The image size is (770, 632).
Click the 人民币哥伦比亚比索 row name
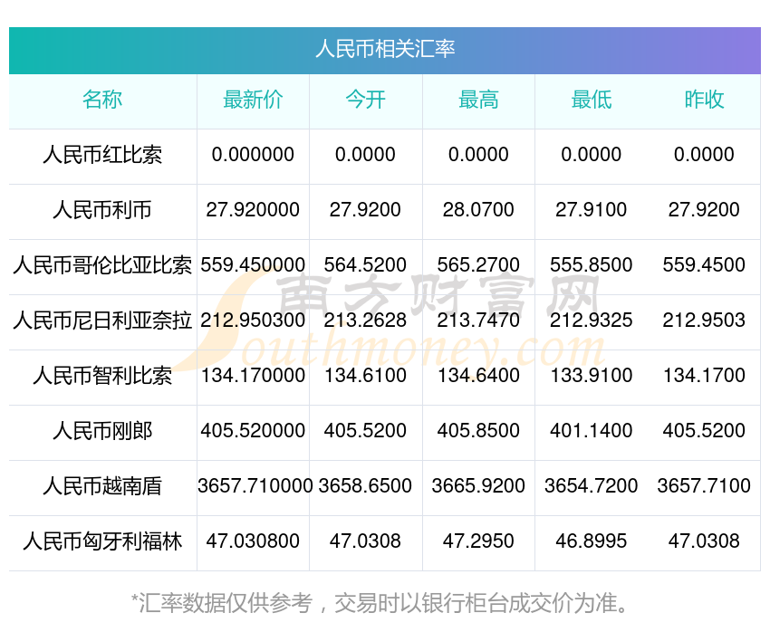(x=102, y=265)
